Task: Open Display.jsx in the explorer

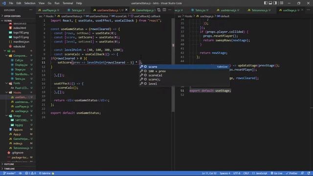Action: pyautogui.click(x=21, y=65)
